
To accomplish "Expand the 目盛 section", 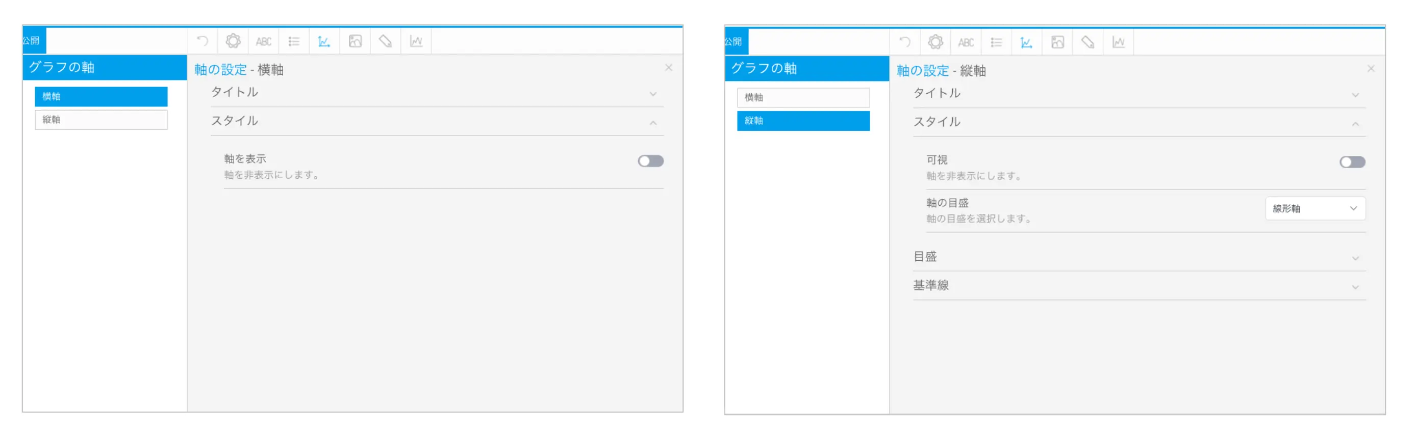I will coord(1139,257).
